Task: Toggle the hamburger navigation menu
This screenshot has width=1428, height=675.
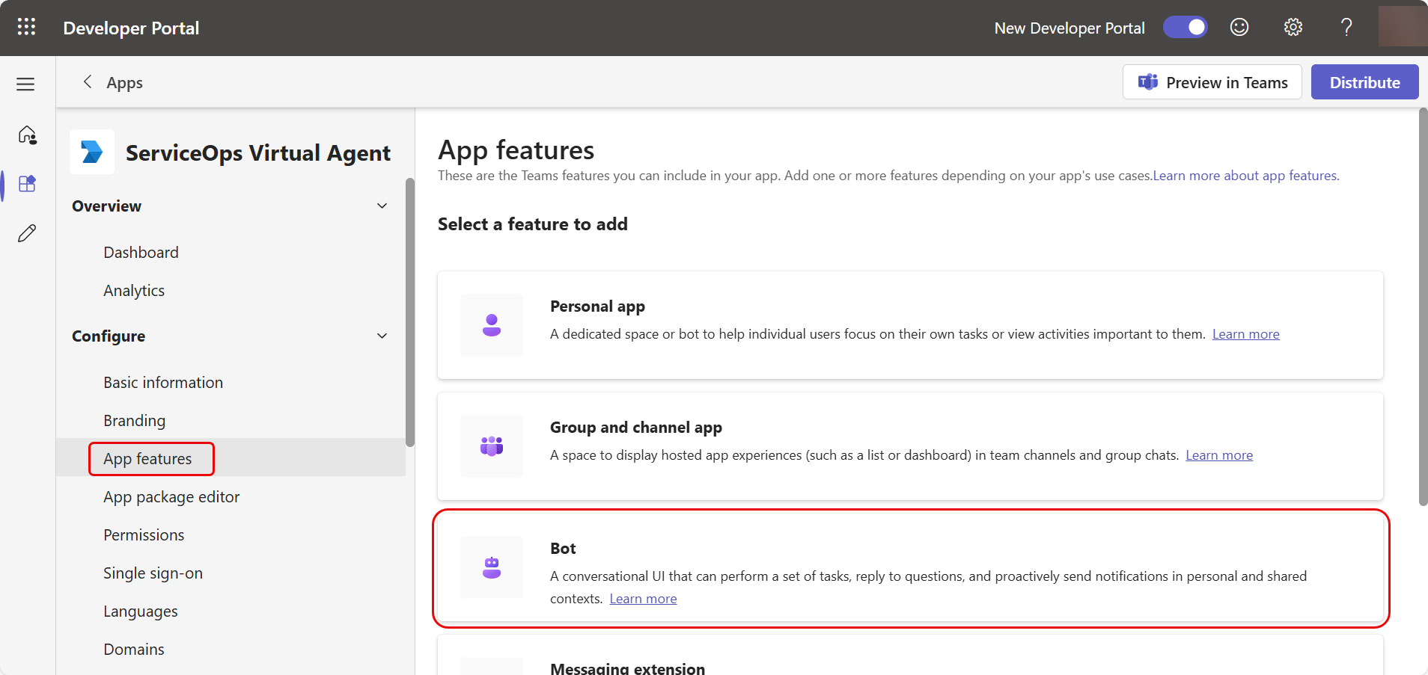Action: (26, 84)
